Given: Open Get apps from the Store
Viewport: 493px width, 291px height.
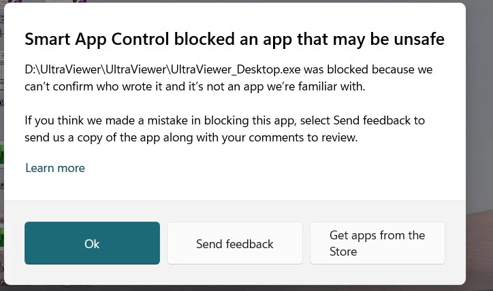Looking at the screenshot, I should [x=377, y=243].
